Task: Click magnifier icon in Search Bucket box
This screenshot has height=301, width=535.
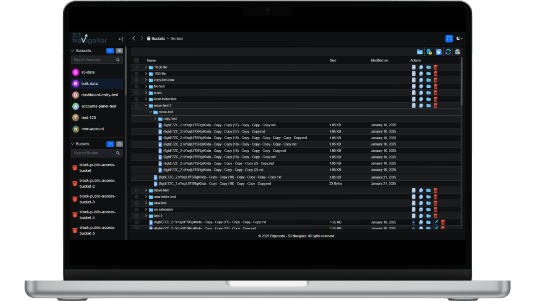Action: click(117, 153)
